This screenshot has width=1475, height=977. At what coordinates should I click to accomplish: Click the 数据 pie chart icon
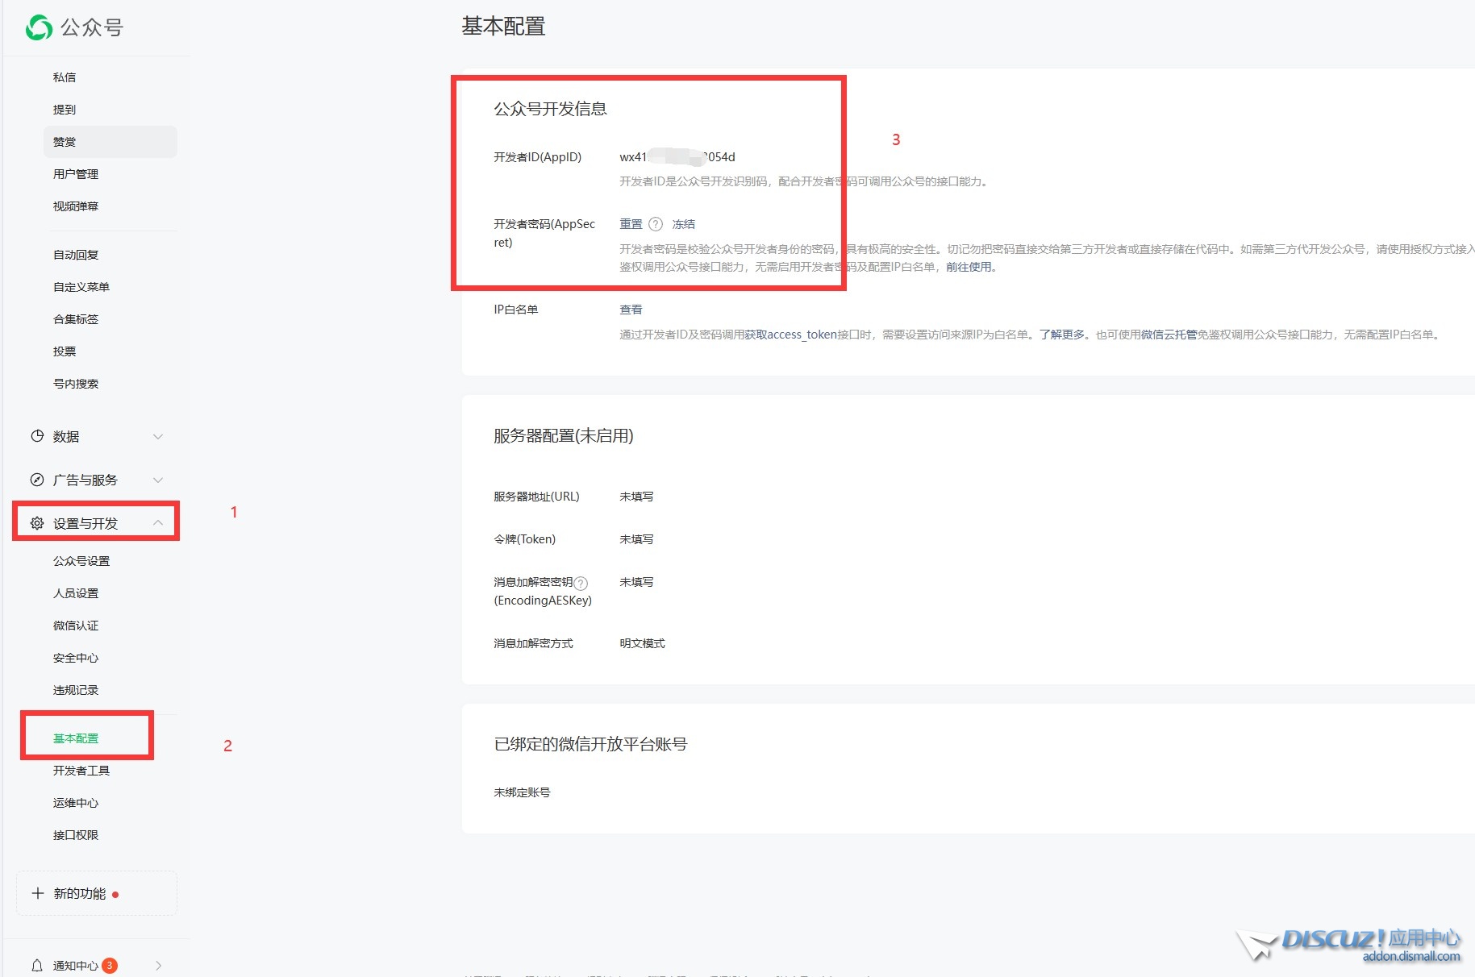click(37, 436)
